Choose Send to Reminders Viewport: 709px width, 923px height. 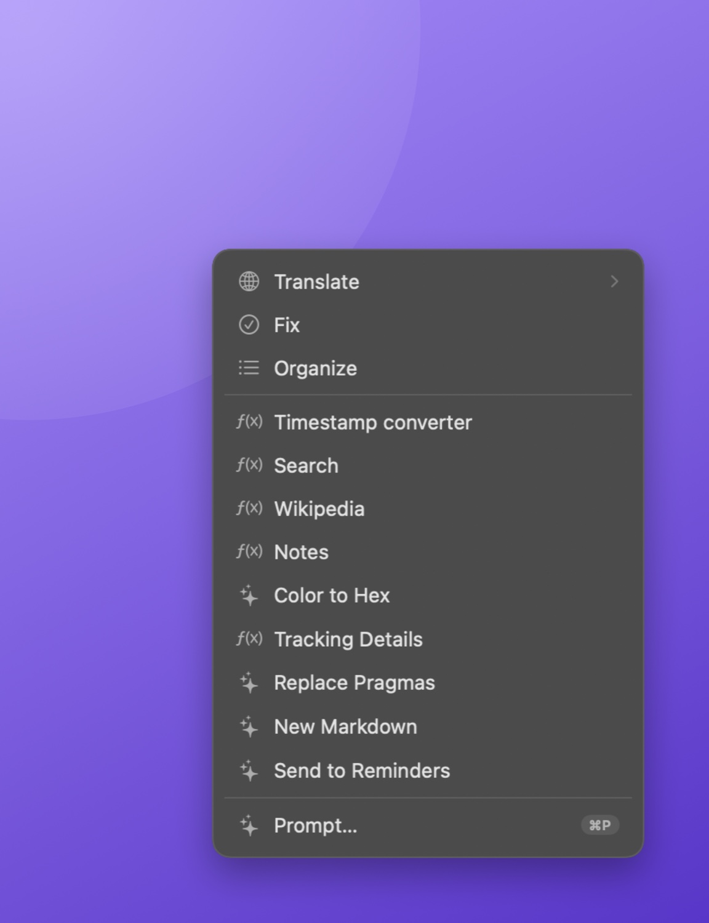428,770
